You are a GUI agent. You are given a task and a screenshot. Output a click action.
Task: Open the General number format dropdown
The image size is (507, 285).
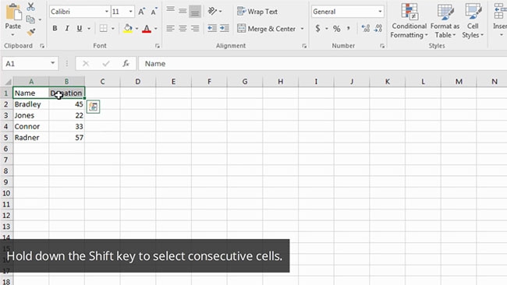380,12
